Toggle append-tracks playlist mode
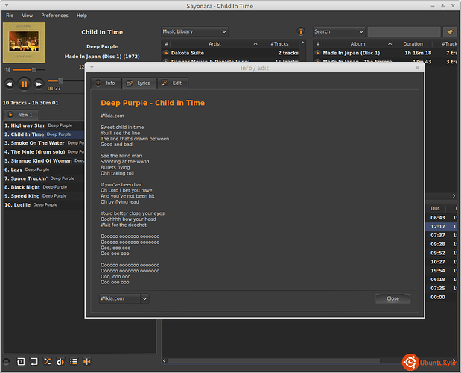The height and width of the screenshot is (373, 461). click(74, 361)
